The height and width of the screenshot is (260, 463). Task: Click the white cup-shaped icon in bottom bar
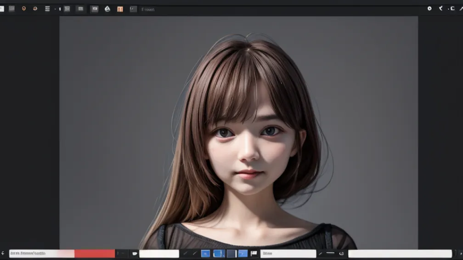135,254
